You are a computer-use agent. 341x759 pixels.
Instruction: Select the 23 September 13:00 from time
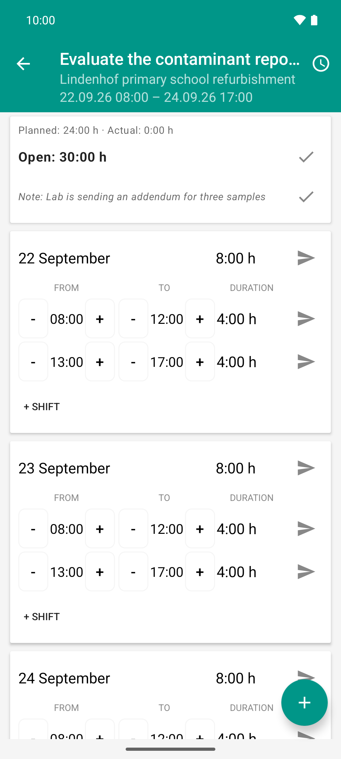tap(67, 572)
